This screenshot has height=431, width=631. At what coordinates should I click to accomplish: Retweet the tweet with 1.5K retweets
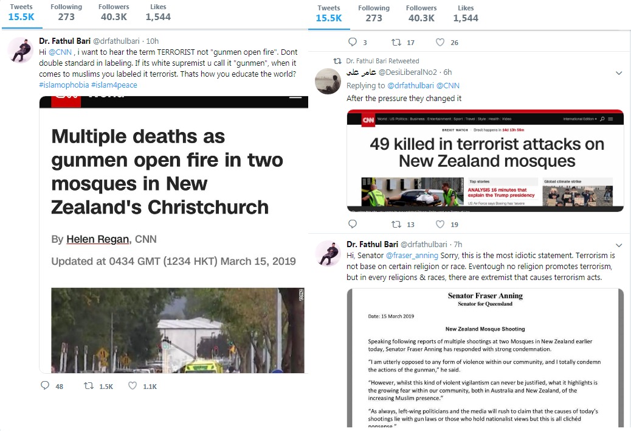click(89, 386)
